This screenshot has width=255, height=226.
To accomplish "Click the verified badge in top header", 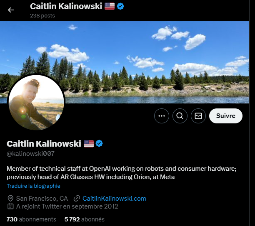I will (120, 6).
